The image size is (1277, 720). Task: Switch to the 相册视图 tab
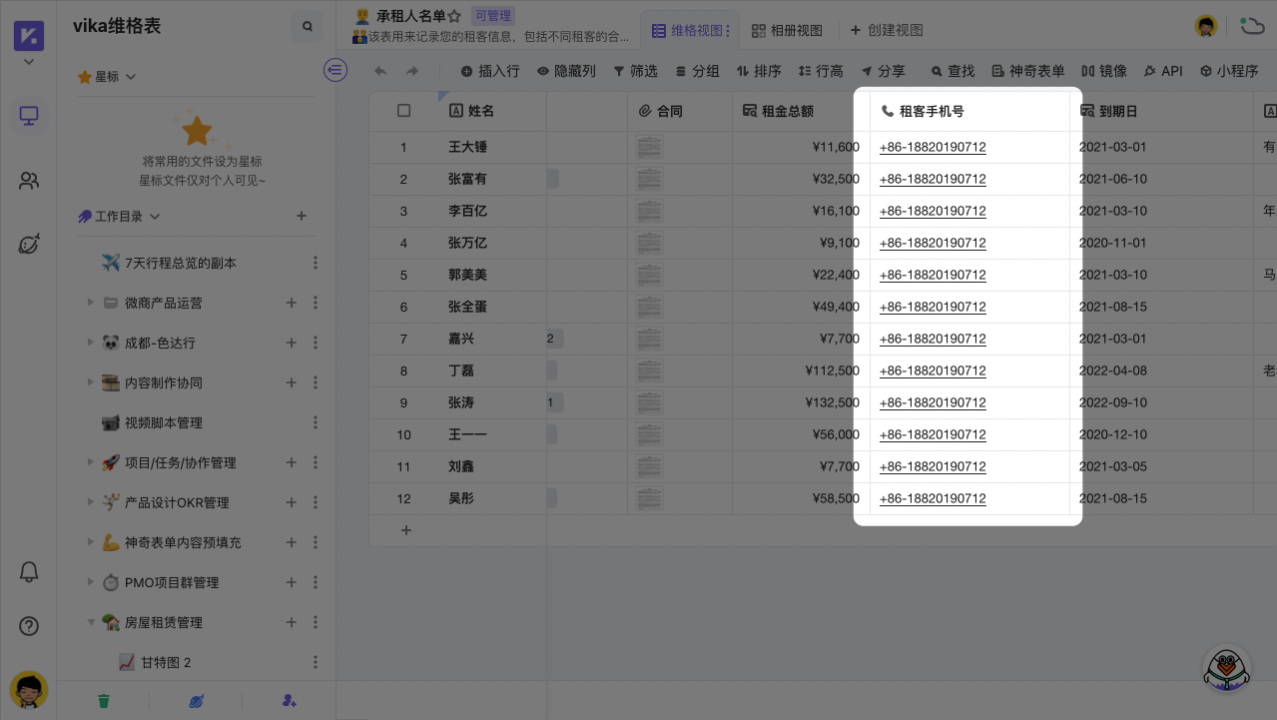click(x=787, y=30)
